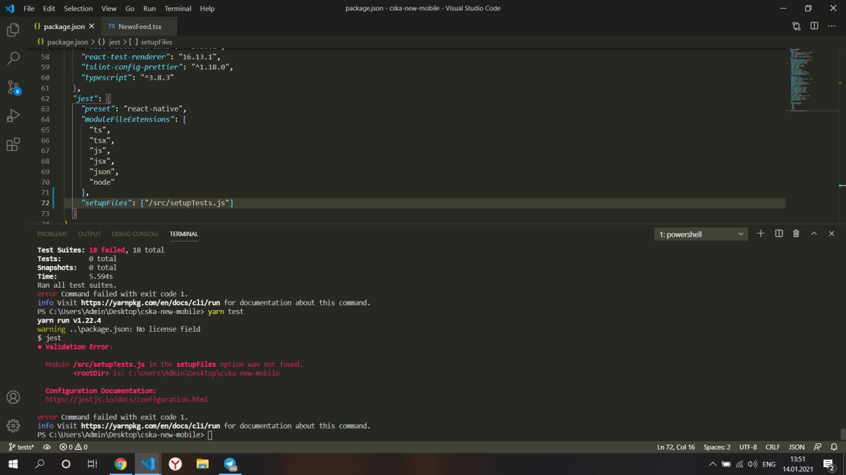Change encoding via UTF-8 status item

[x=748, y=447]
